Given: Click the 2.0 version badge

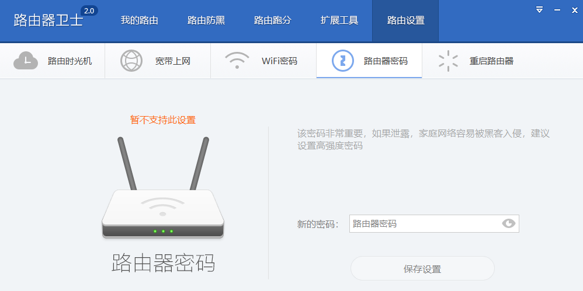Looking at the screenshot, I should pos(89,10).
